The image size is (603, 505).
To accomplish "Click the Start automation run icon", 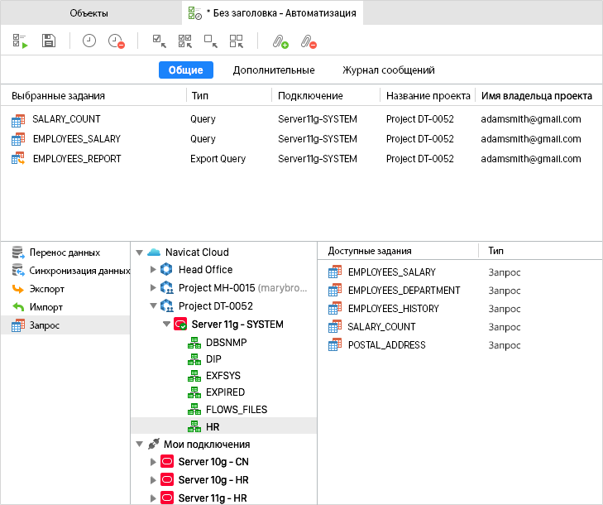I will pos(21,41).
